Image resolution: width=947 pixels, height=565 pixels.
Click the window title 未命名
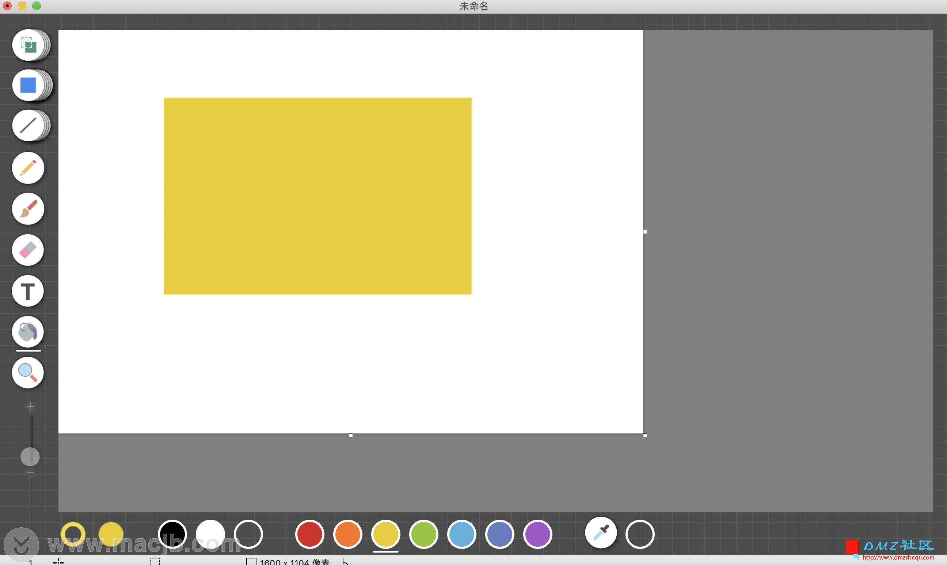click(473, 6)
